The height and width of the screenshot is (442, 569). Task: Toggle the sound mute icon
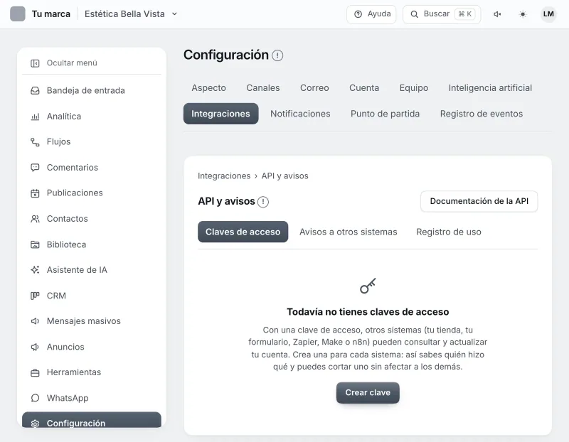pyautogui.click(x=497, y=14)
